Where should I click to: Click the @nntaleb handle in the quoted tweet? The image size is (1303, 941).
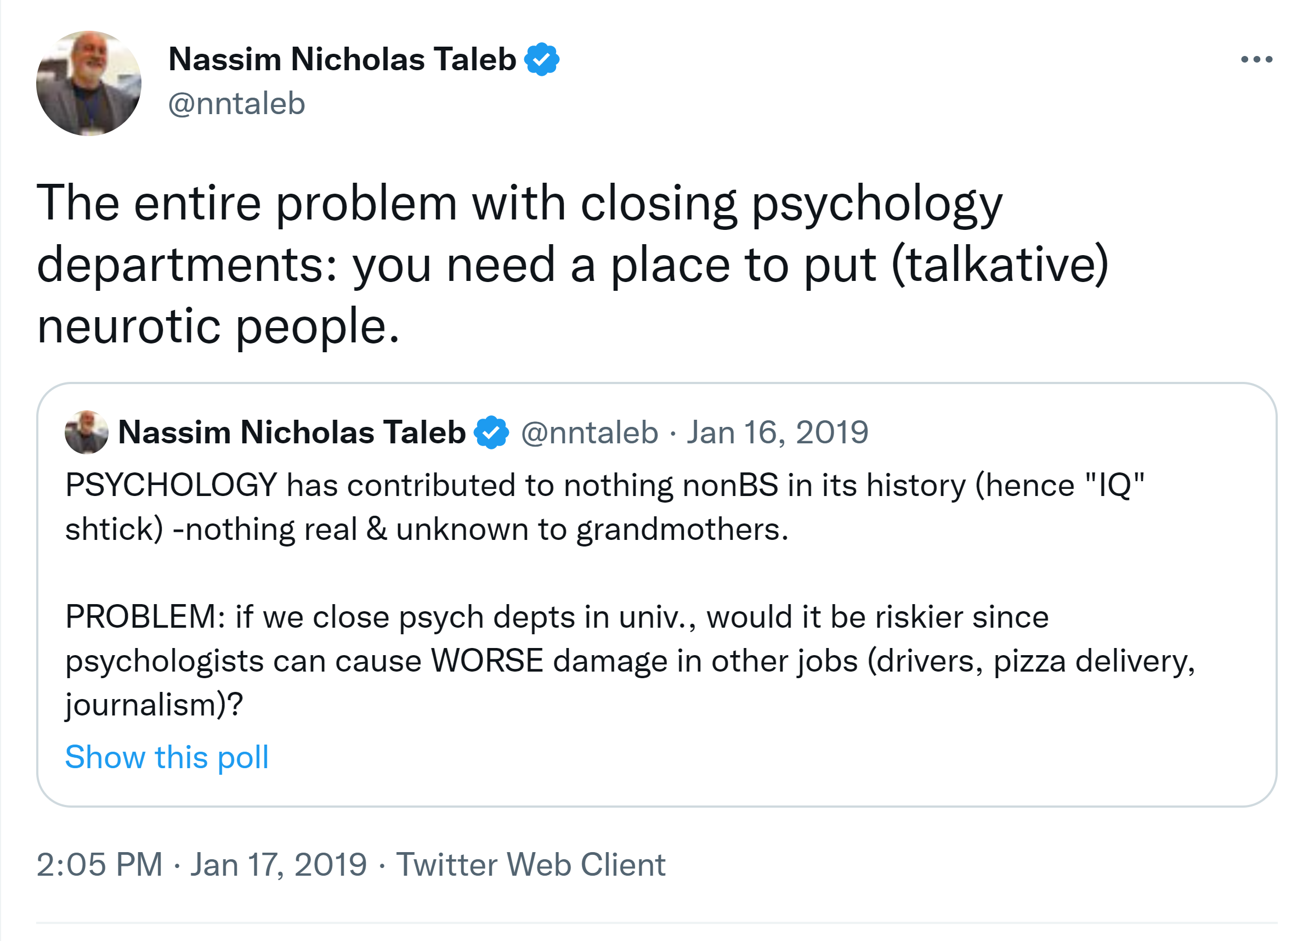[x=589, y=432]
